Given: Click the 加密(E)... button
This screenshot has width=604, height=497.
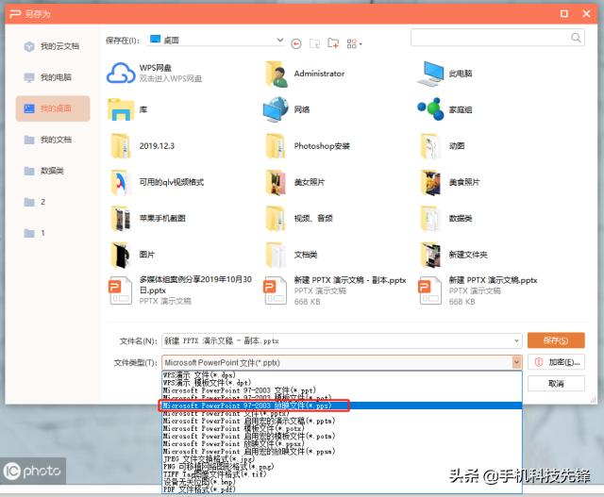Looking at the screenshot, I should point(556,362).
